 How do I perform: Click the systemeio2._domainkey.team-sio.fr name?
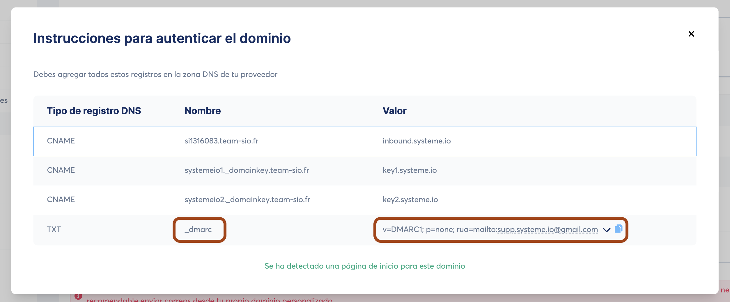[x=247, y=199]
